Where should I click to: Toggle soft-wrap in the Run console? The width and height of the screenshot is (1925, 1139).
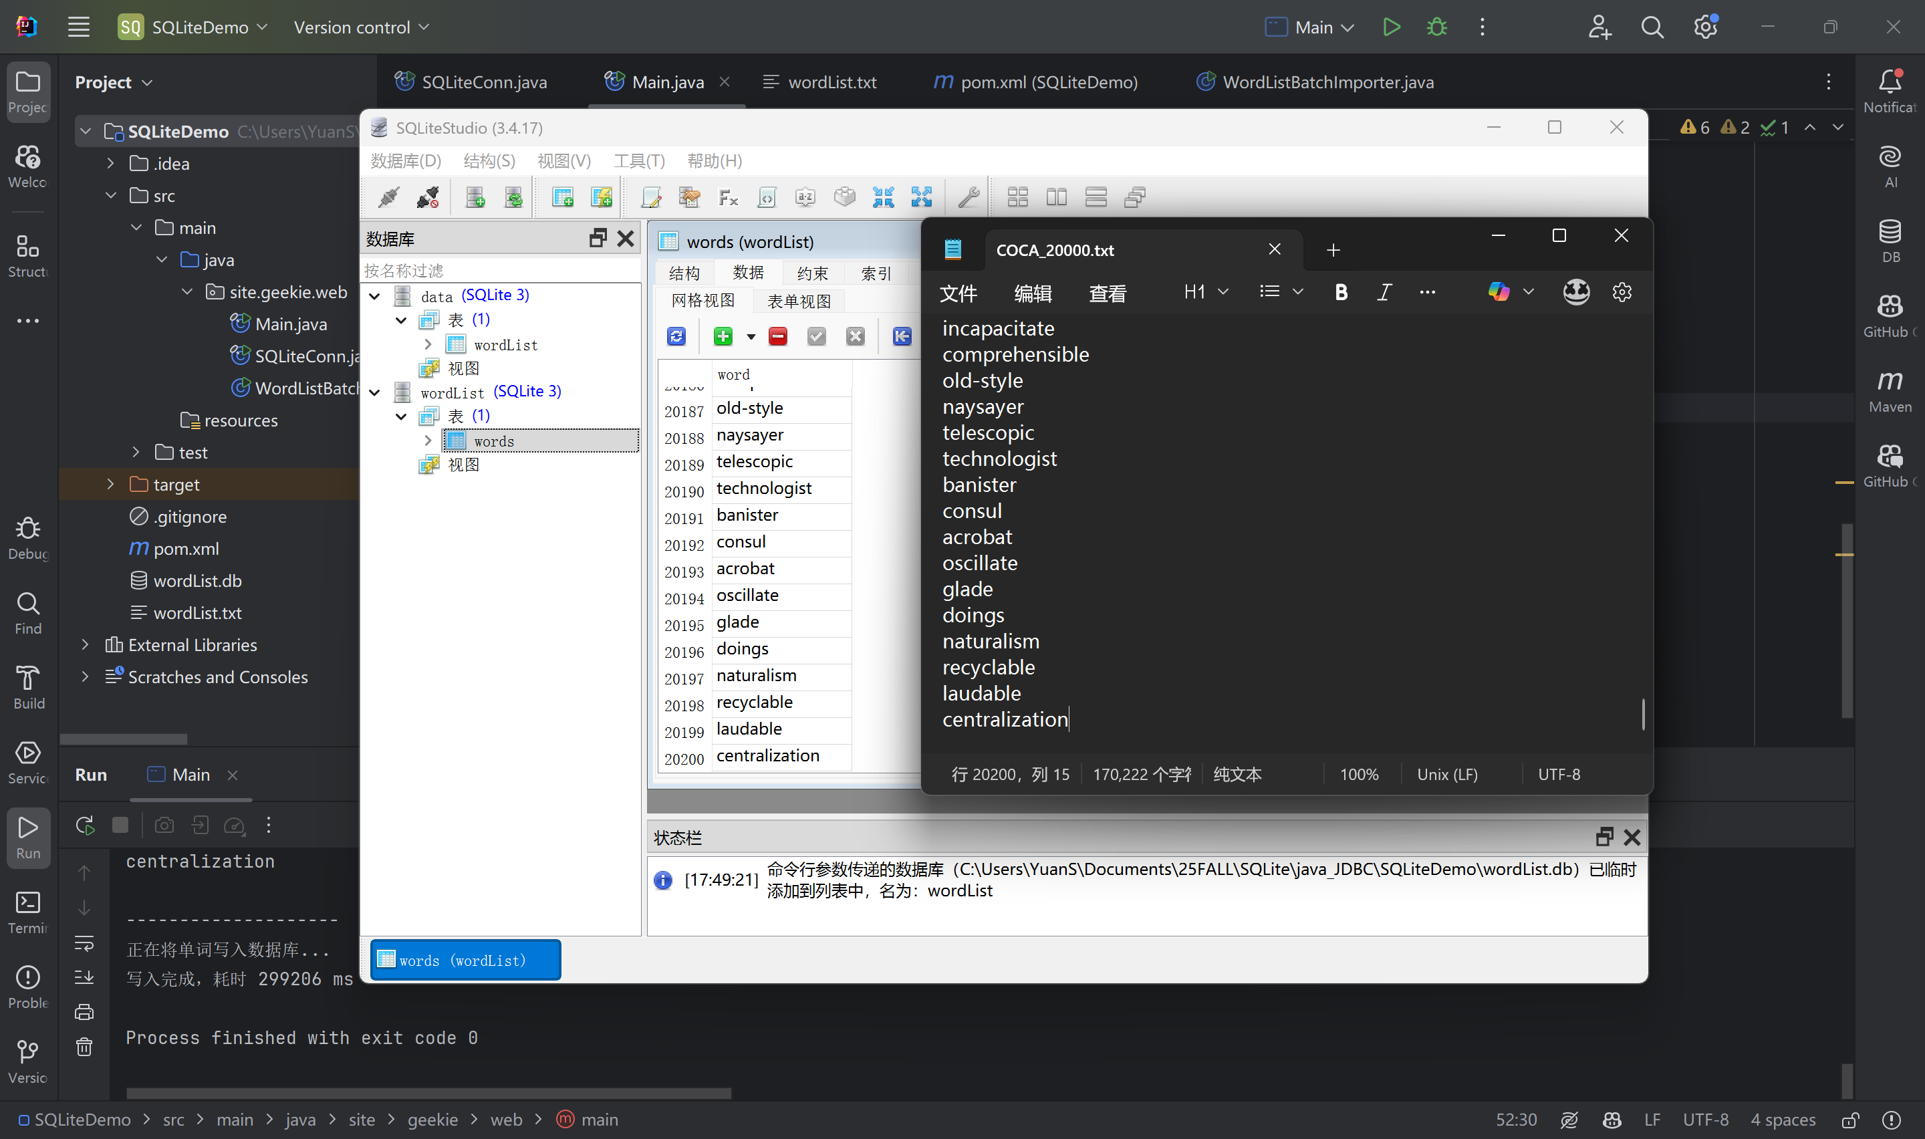[x=84, y=942]
